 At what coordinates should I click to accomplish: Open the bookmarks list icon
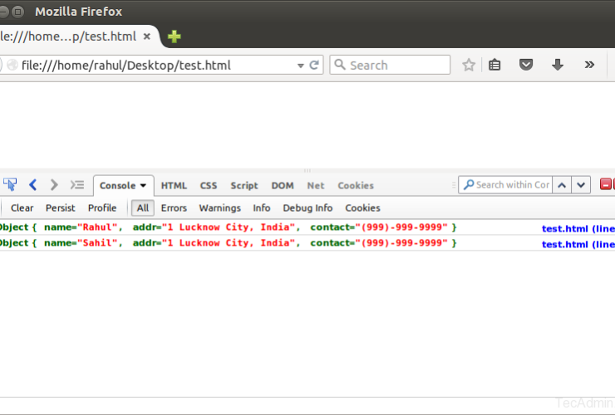pyautogui.click(x=495, y=65)
